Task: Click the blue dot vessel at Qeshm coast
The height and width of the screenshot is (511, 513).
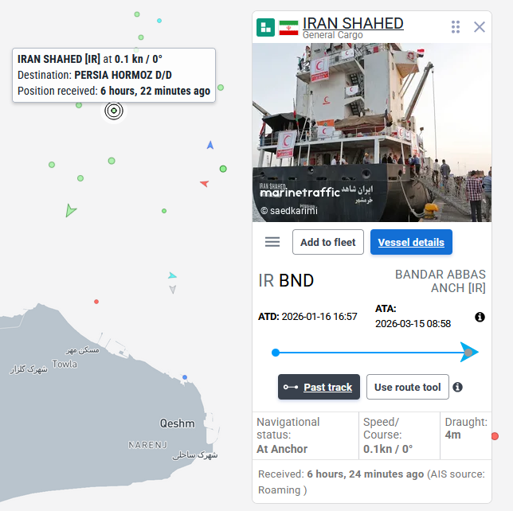Action: 185,377
